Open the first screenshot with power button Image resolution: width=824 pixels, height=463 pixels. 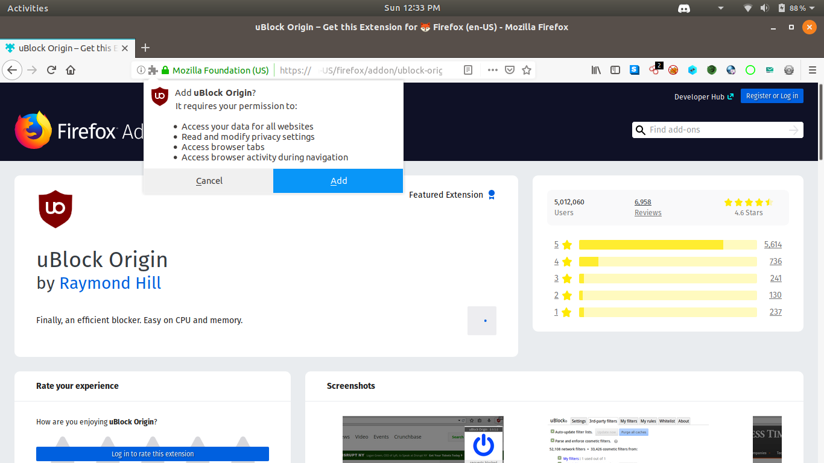point(423,439)
